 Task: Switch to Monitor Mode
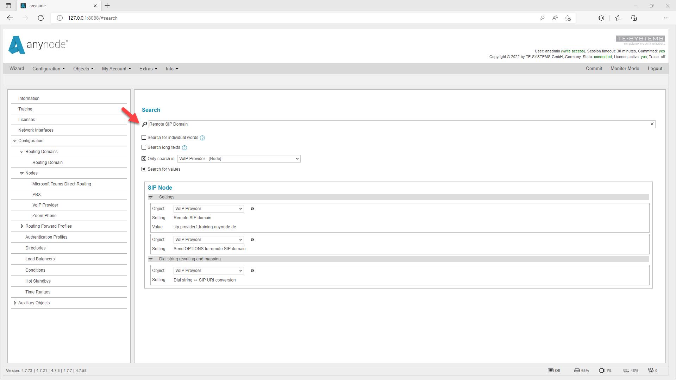coord(625,69)
